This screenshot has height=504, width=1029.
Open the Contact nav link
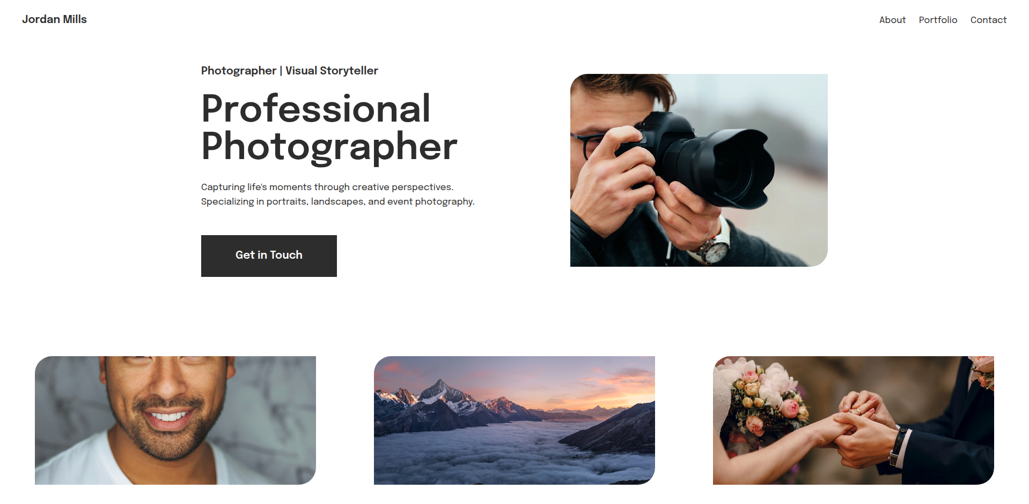(988, 20)
